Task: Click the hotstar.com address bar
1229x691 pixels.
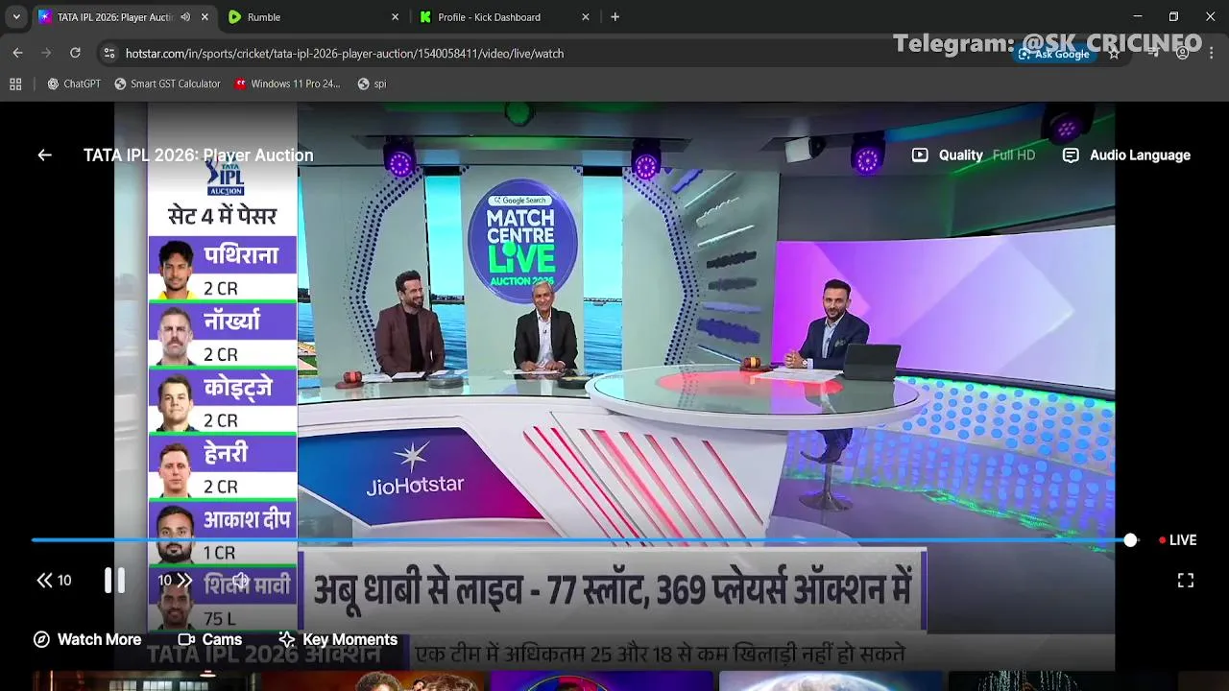Action: (344, 54)
